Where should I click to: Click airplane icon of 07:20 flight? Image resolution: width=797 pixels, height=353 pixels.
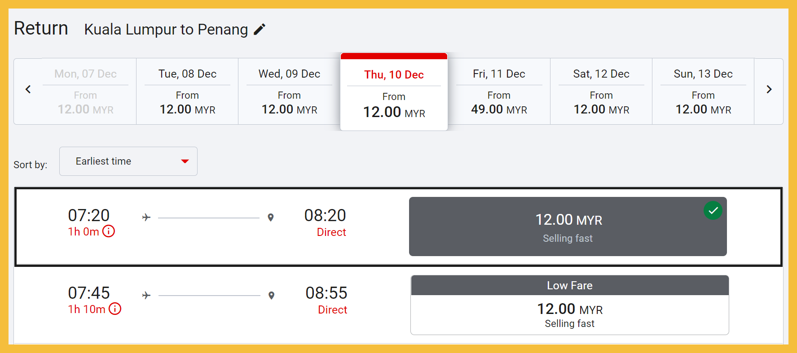pyautogui.click(x=146, y=218)
